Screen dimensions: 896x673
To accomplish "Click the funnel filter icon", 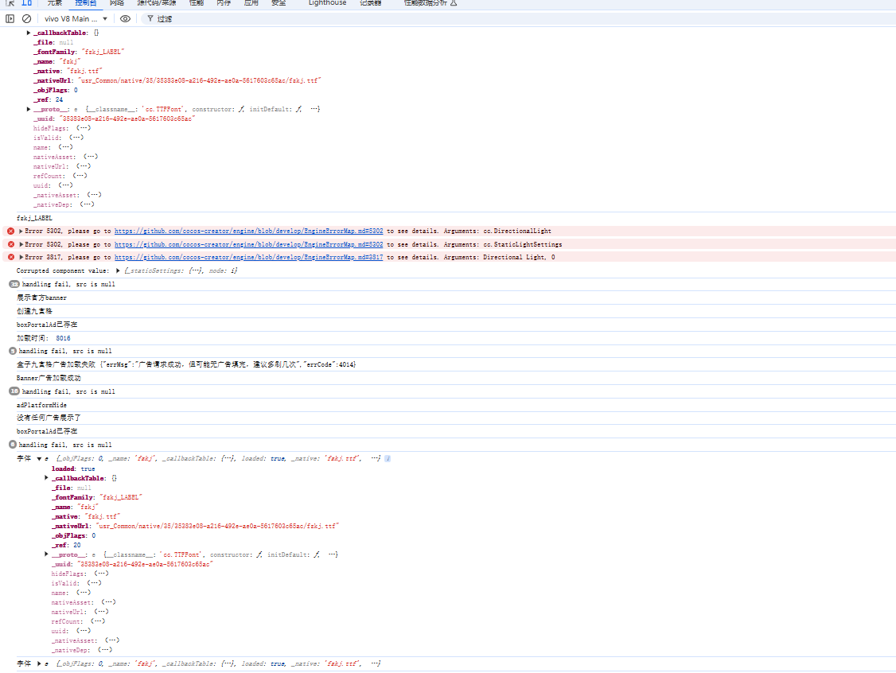I will point(150,19).
